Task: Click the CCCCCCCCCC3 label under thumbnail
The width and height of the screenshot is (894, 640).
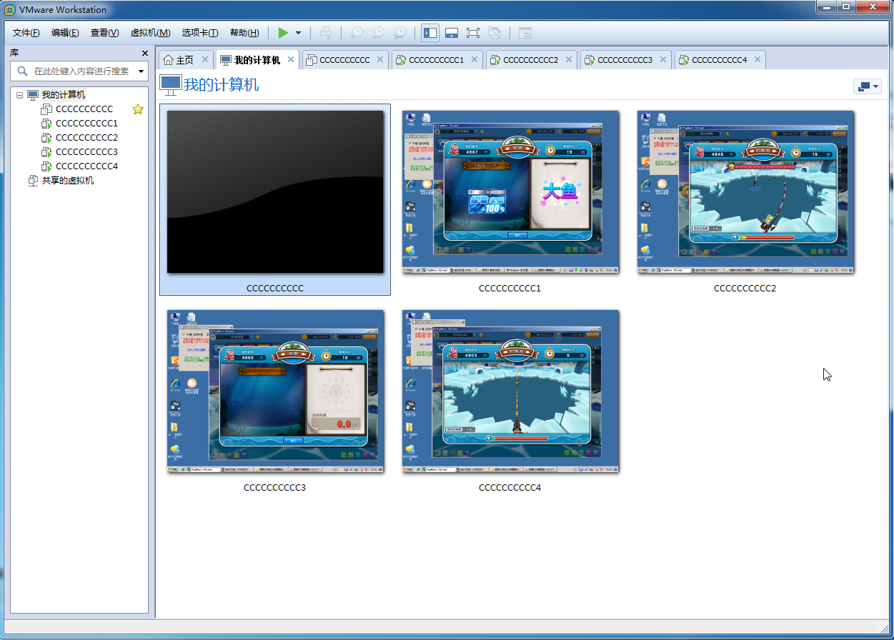Action: pos(275,488)
